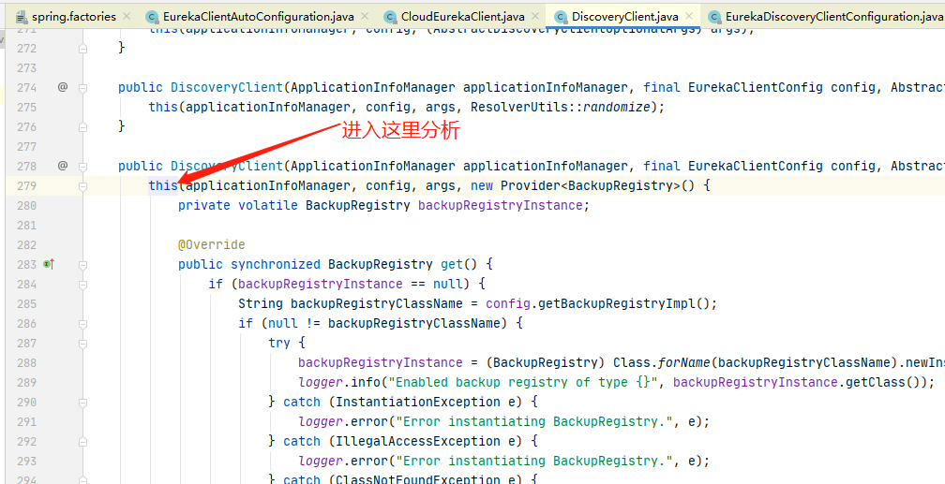The image size is (945, 484).
Task: Click the spring.factories file type icon
Action: [21, 16]
